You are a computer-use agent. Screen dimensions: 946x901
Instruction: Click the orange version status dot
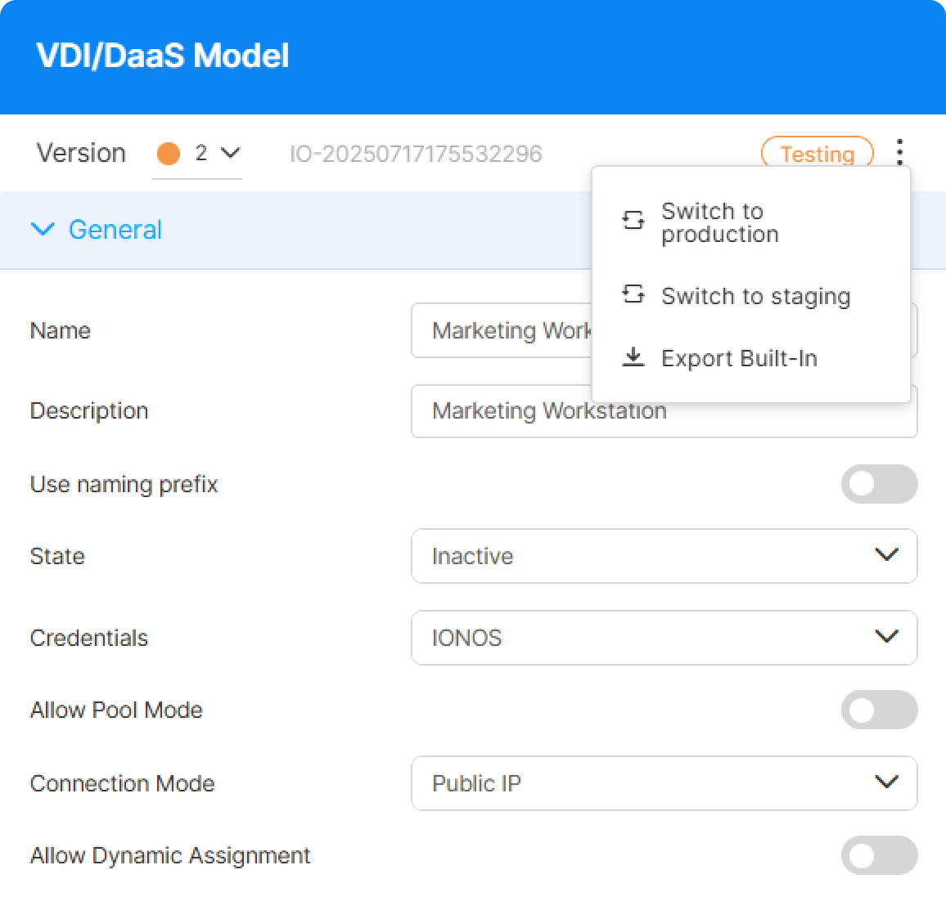coord(169,154)
